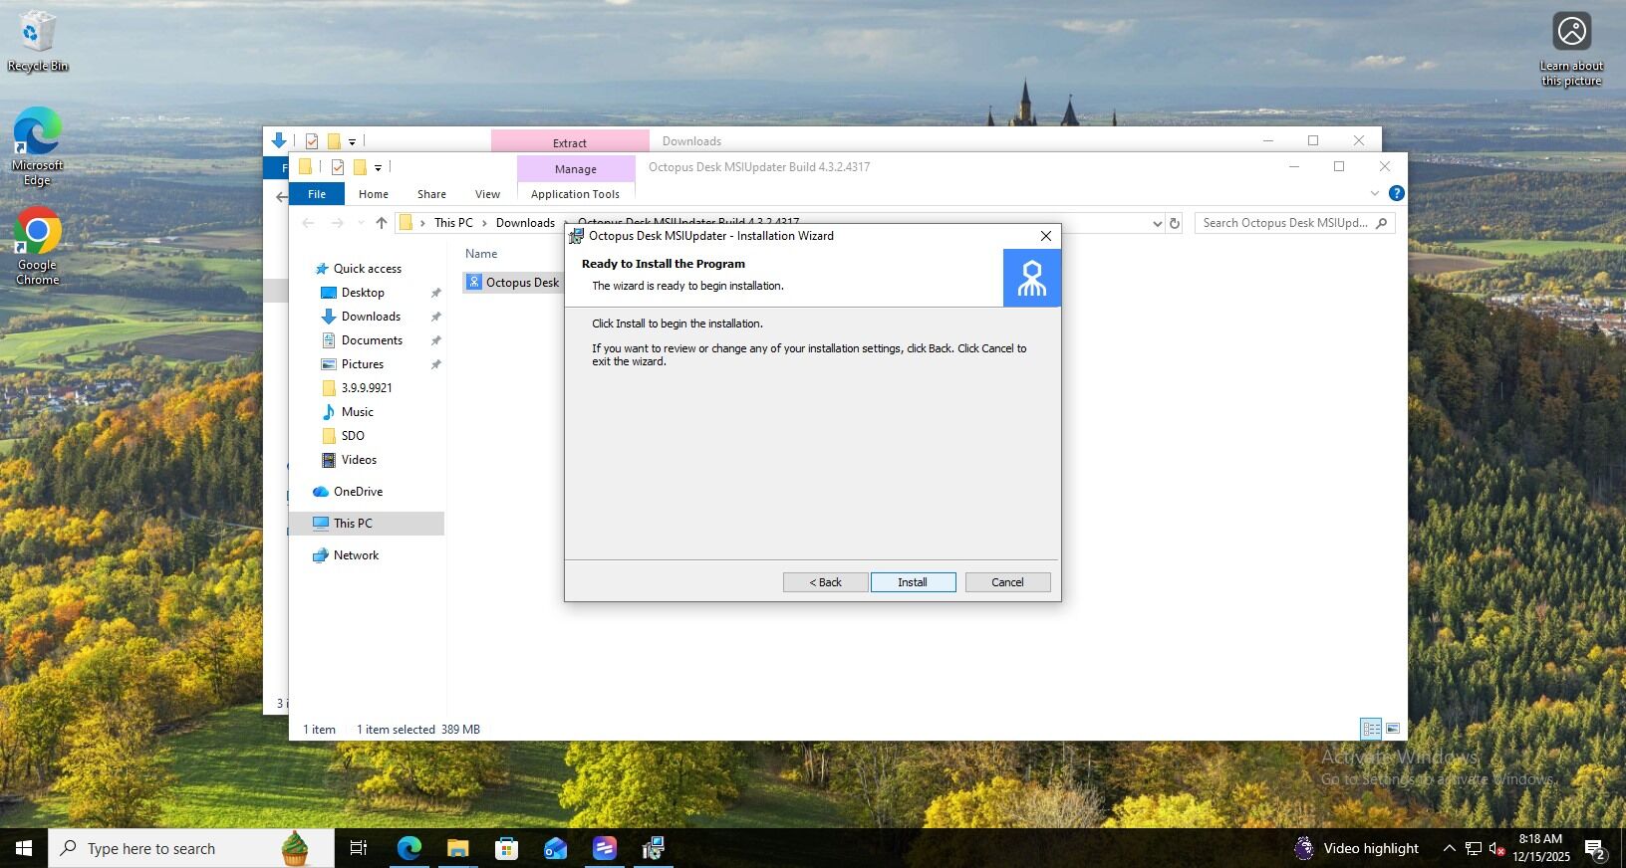The height and width of the screenshot is (868, 1626).
Task: Switch to the Share ribbon tab
Action: click(x=431, y=194)
